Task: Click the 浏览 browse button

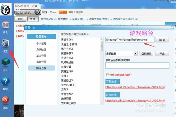Action: pyautogui.click(x=162, y=40)
